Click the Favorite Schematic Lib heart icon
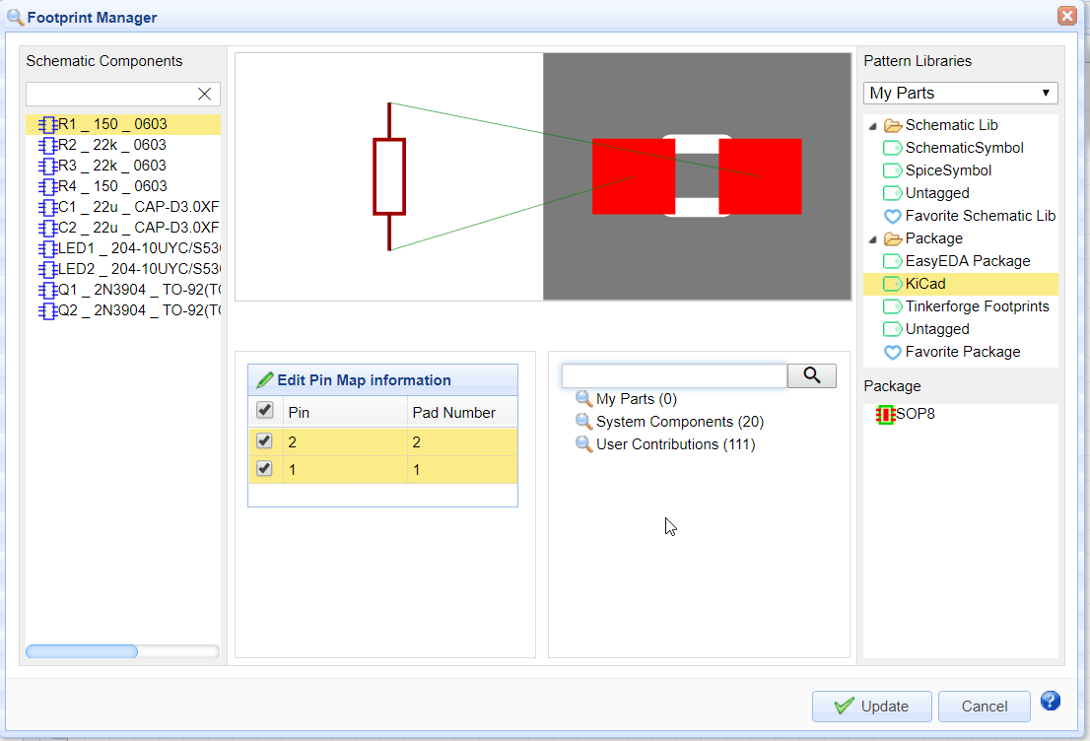Screen dimensions: 1090x741 [x=892, y=217]
